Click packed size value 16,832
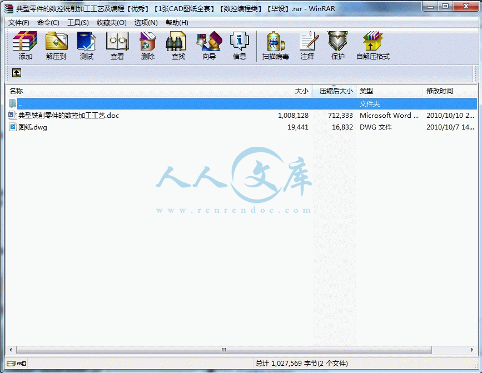The height and width of the screenshot is (373, 482). point(342,127)
